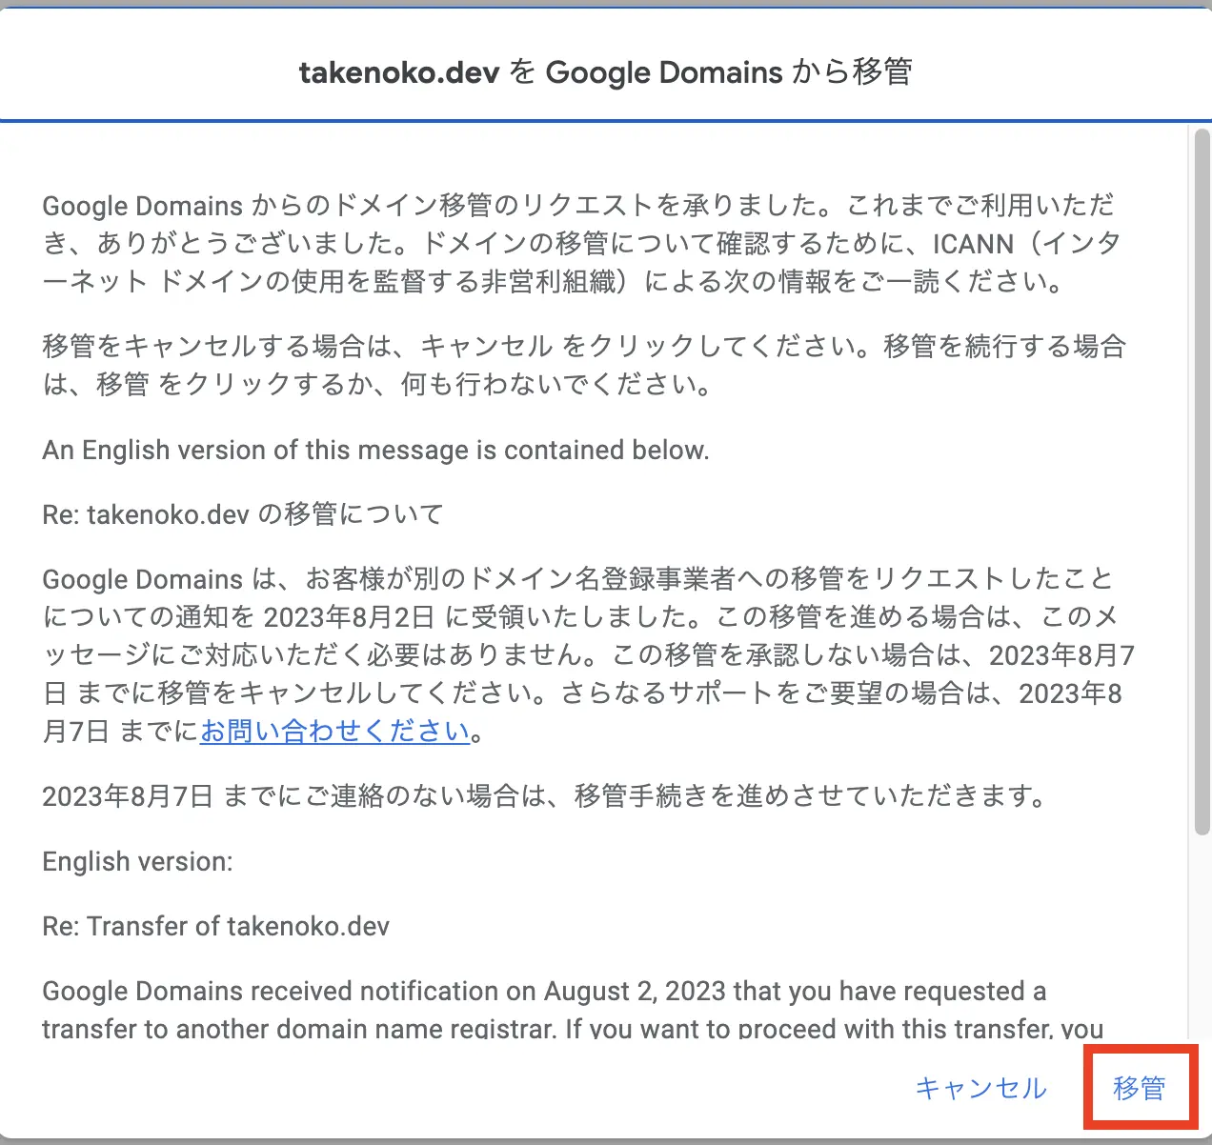The image size is (1212, 1145).
Task: Click the 2023年8月7日 までにご連絡 sentence
Action: 543,795
